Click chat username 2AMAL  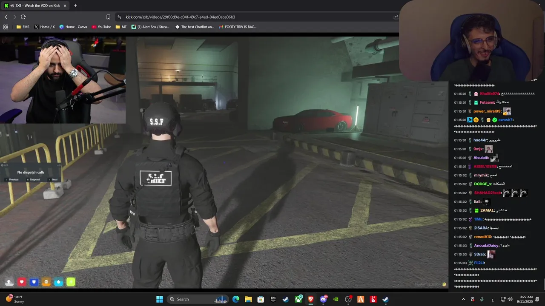click(487, 210)
